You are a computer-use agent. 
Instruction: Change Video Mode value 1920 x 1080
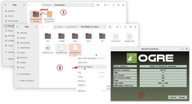[x=163, y=83]
